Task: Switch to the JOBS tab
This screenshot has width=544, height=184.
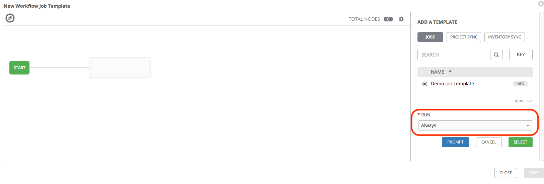Action: click(x=430, y=37)
